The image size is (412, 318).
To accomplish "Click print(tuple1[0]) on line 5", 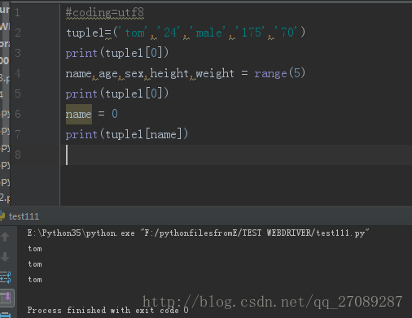I will [117, 94].
